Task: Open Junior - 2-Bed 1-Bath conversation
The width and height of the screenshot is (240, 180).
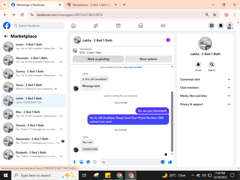Action: pyautogui.click(x=34, y=47)
